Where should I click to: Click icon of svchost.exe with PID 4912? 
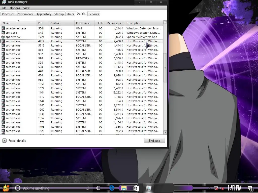3,41
